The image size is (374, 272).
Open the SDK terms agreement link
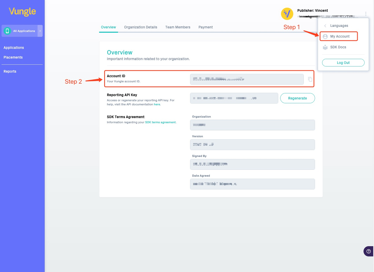(160, 122)
